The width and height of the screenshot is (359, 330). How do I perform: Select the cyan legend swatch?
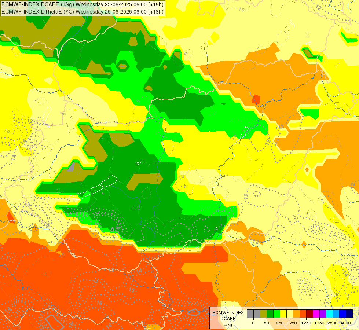tap(330, 314)
